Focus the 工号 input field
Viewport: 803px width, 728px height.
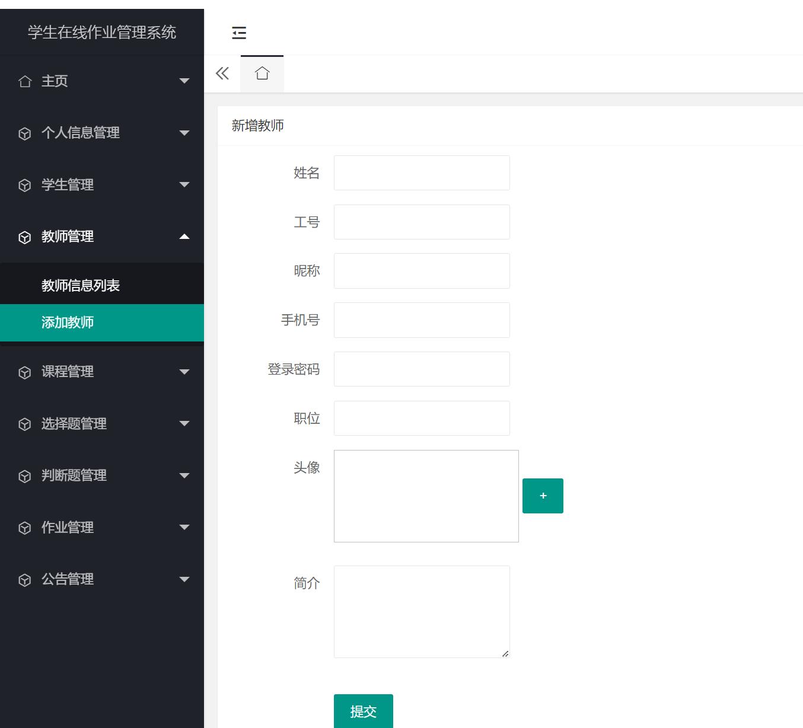tap(422, 222)
